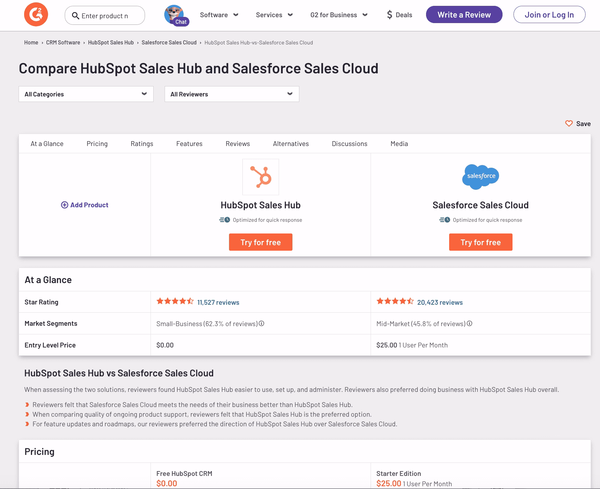Open the Chat mascot icon
Image resolution: width=600 pixels, height=489 pixels.
[176, 15]
